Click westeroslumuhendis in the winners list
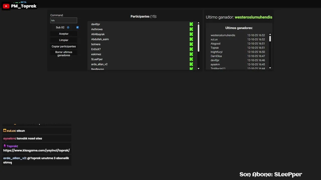The image size is (321, 180). click(x=223, y=35)
